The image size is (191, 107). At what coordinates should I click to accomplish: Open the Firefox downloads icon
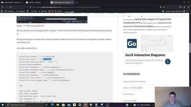[184, 7]
